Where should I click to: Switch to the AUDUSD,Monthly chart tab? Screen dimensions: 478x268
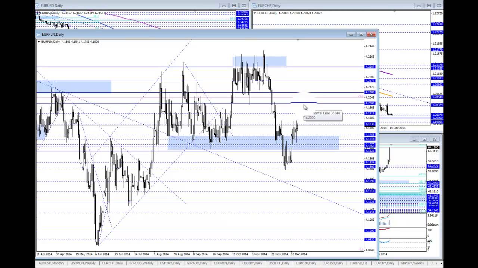[52, 263]
